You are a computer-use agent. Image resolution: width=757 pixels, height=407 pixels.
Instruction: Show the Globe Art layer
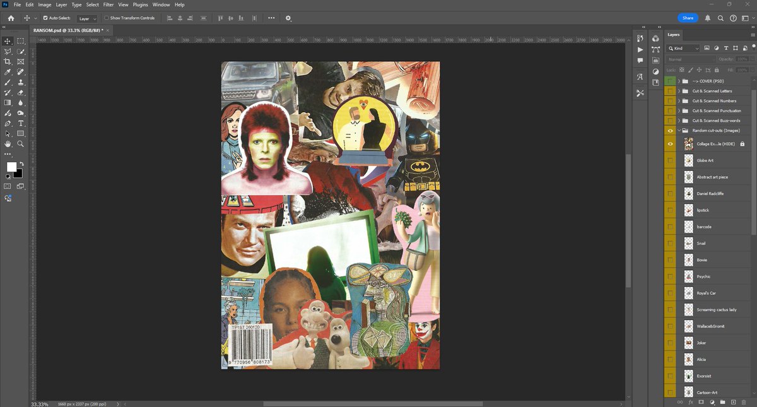coord(670,160)
